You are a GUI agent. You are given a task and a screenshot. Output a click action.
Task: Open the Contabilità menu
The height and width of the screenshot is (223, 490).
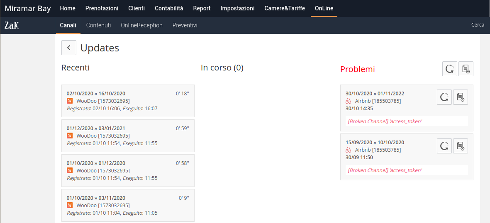click(x=169, y=8)
